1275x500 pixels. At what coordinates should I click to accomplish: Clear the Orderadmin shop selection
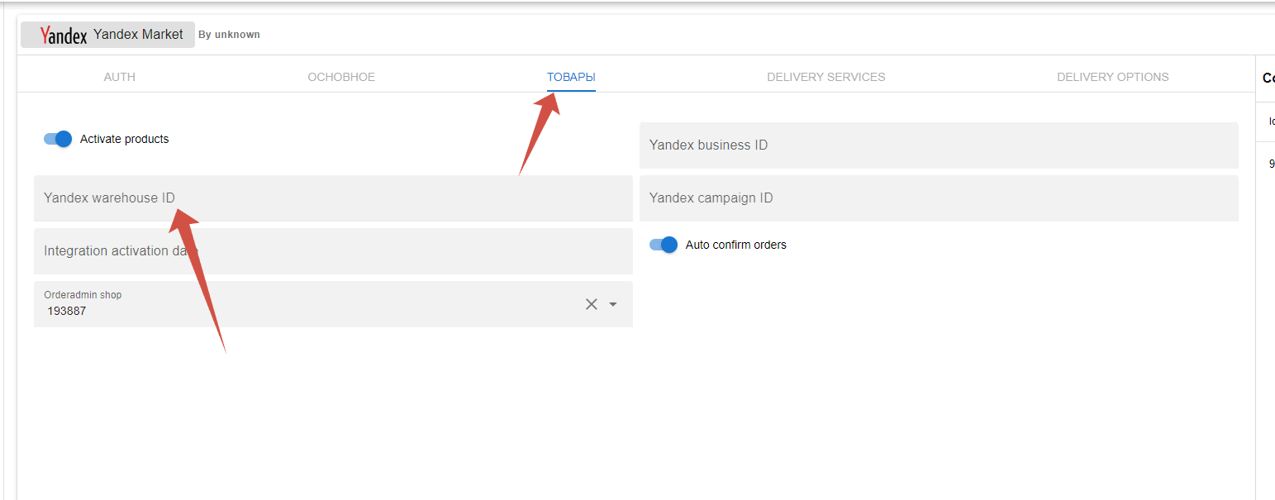(x=592, y=304)
